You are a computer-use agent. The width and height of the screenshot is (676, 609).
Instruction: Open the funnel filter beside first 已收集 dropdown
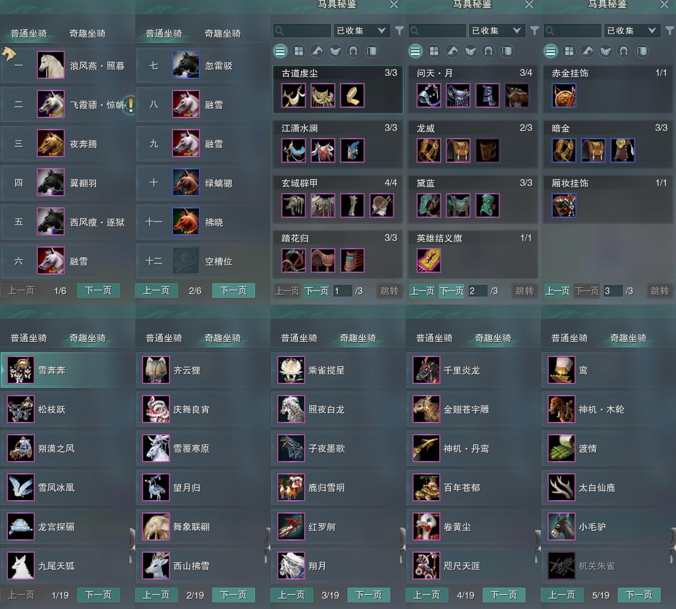click(399, 31)
